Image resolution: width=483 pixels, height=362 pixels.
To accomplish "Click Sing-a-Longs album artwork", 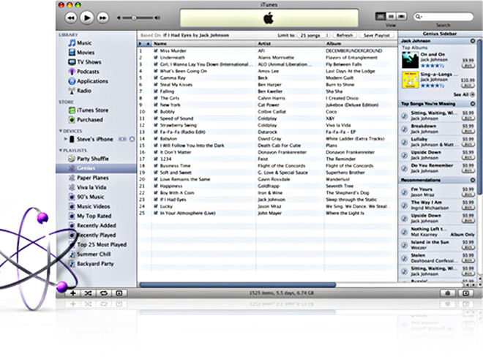I will (x=410, y=80).
